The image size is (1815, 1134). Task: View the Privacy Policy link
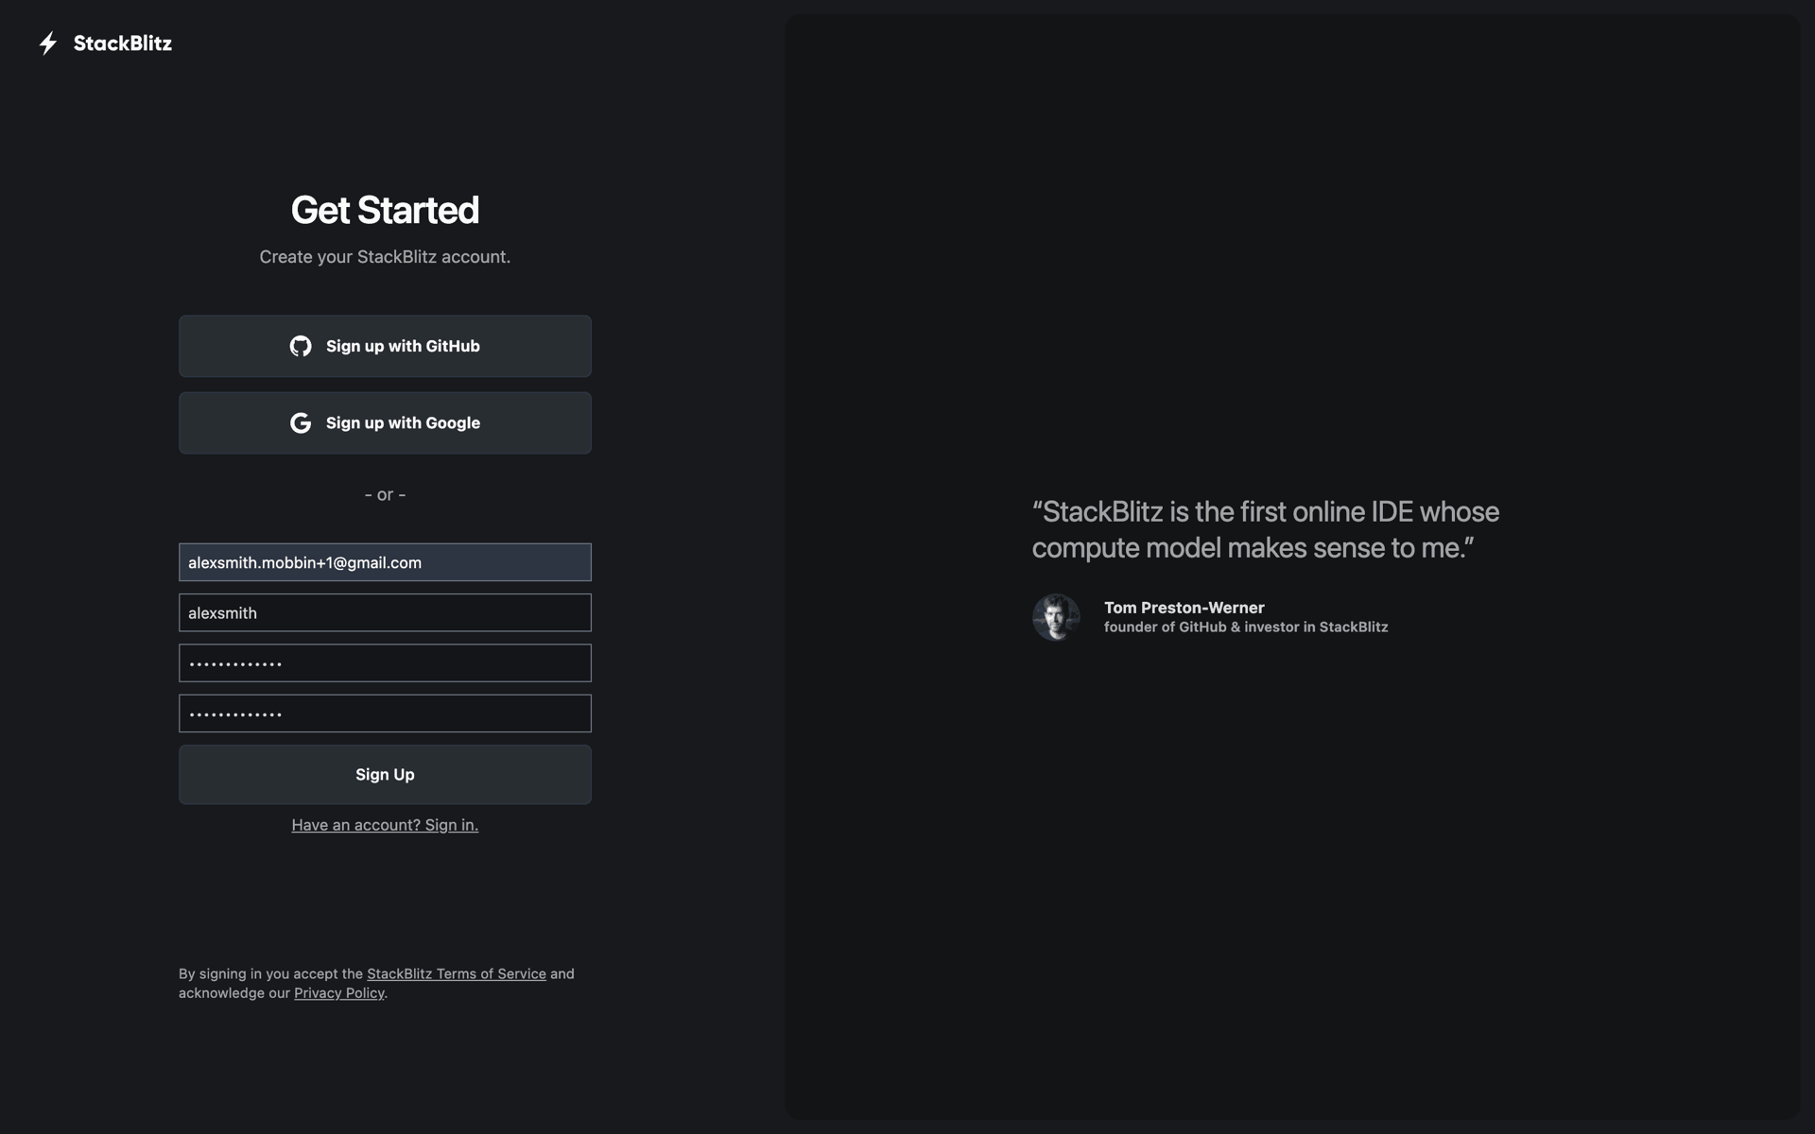coord(339,992)
